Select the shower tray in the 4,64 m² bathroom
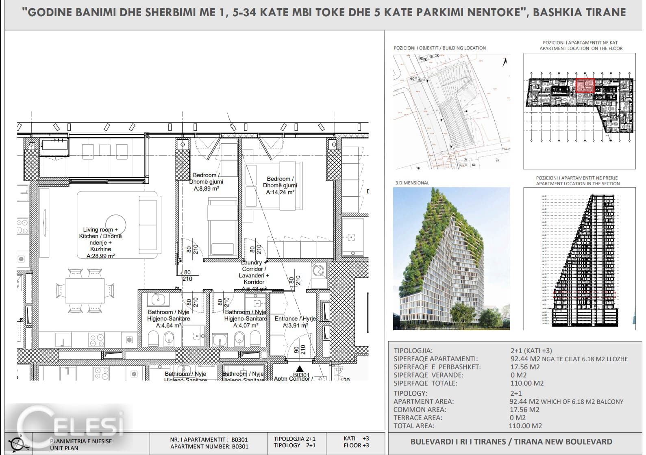Viewport: 646px width, 455px height. click(194, 336)
